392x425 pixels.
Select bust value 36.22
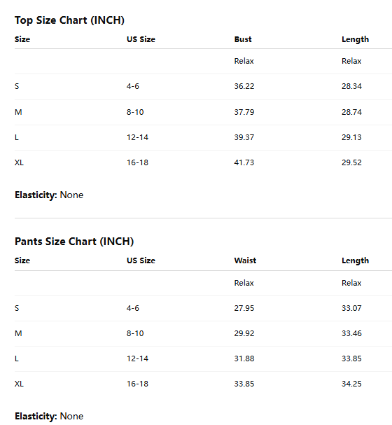[244, 86]
